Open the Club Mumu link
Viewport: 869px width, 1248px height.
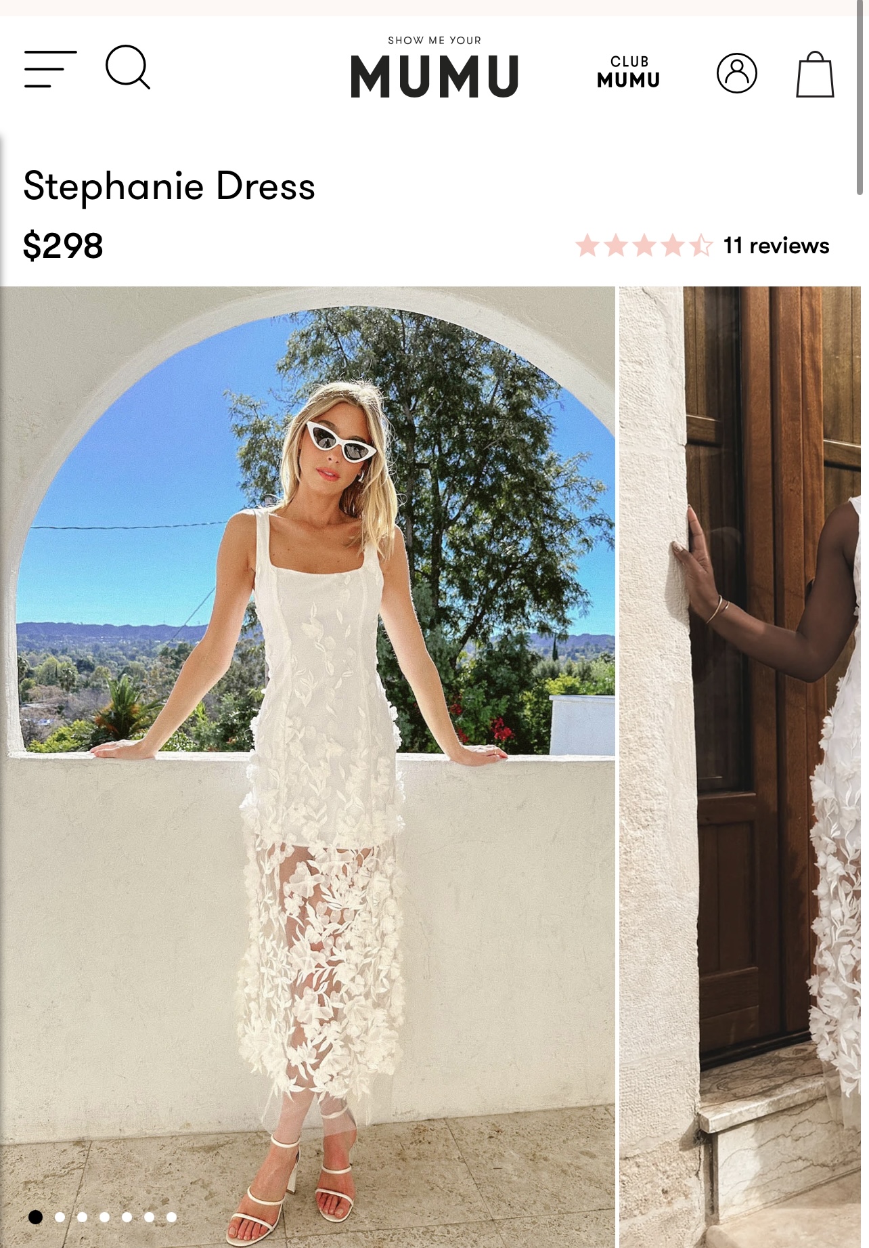click(x=629, y=72)
